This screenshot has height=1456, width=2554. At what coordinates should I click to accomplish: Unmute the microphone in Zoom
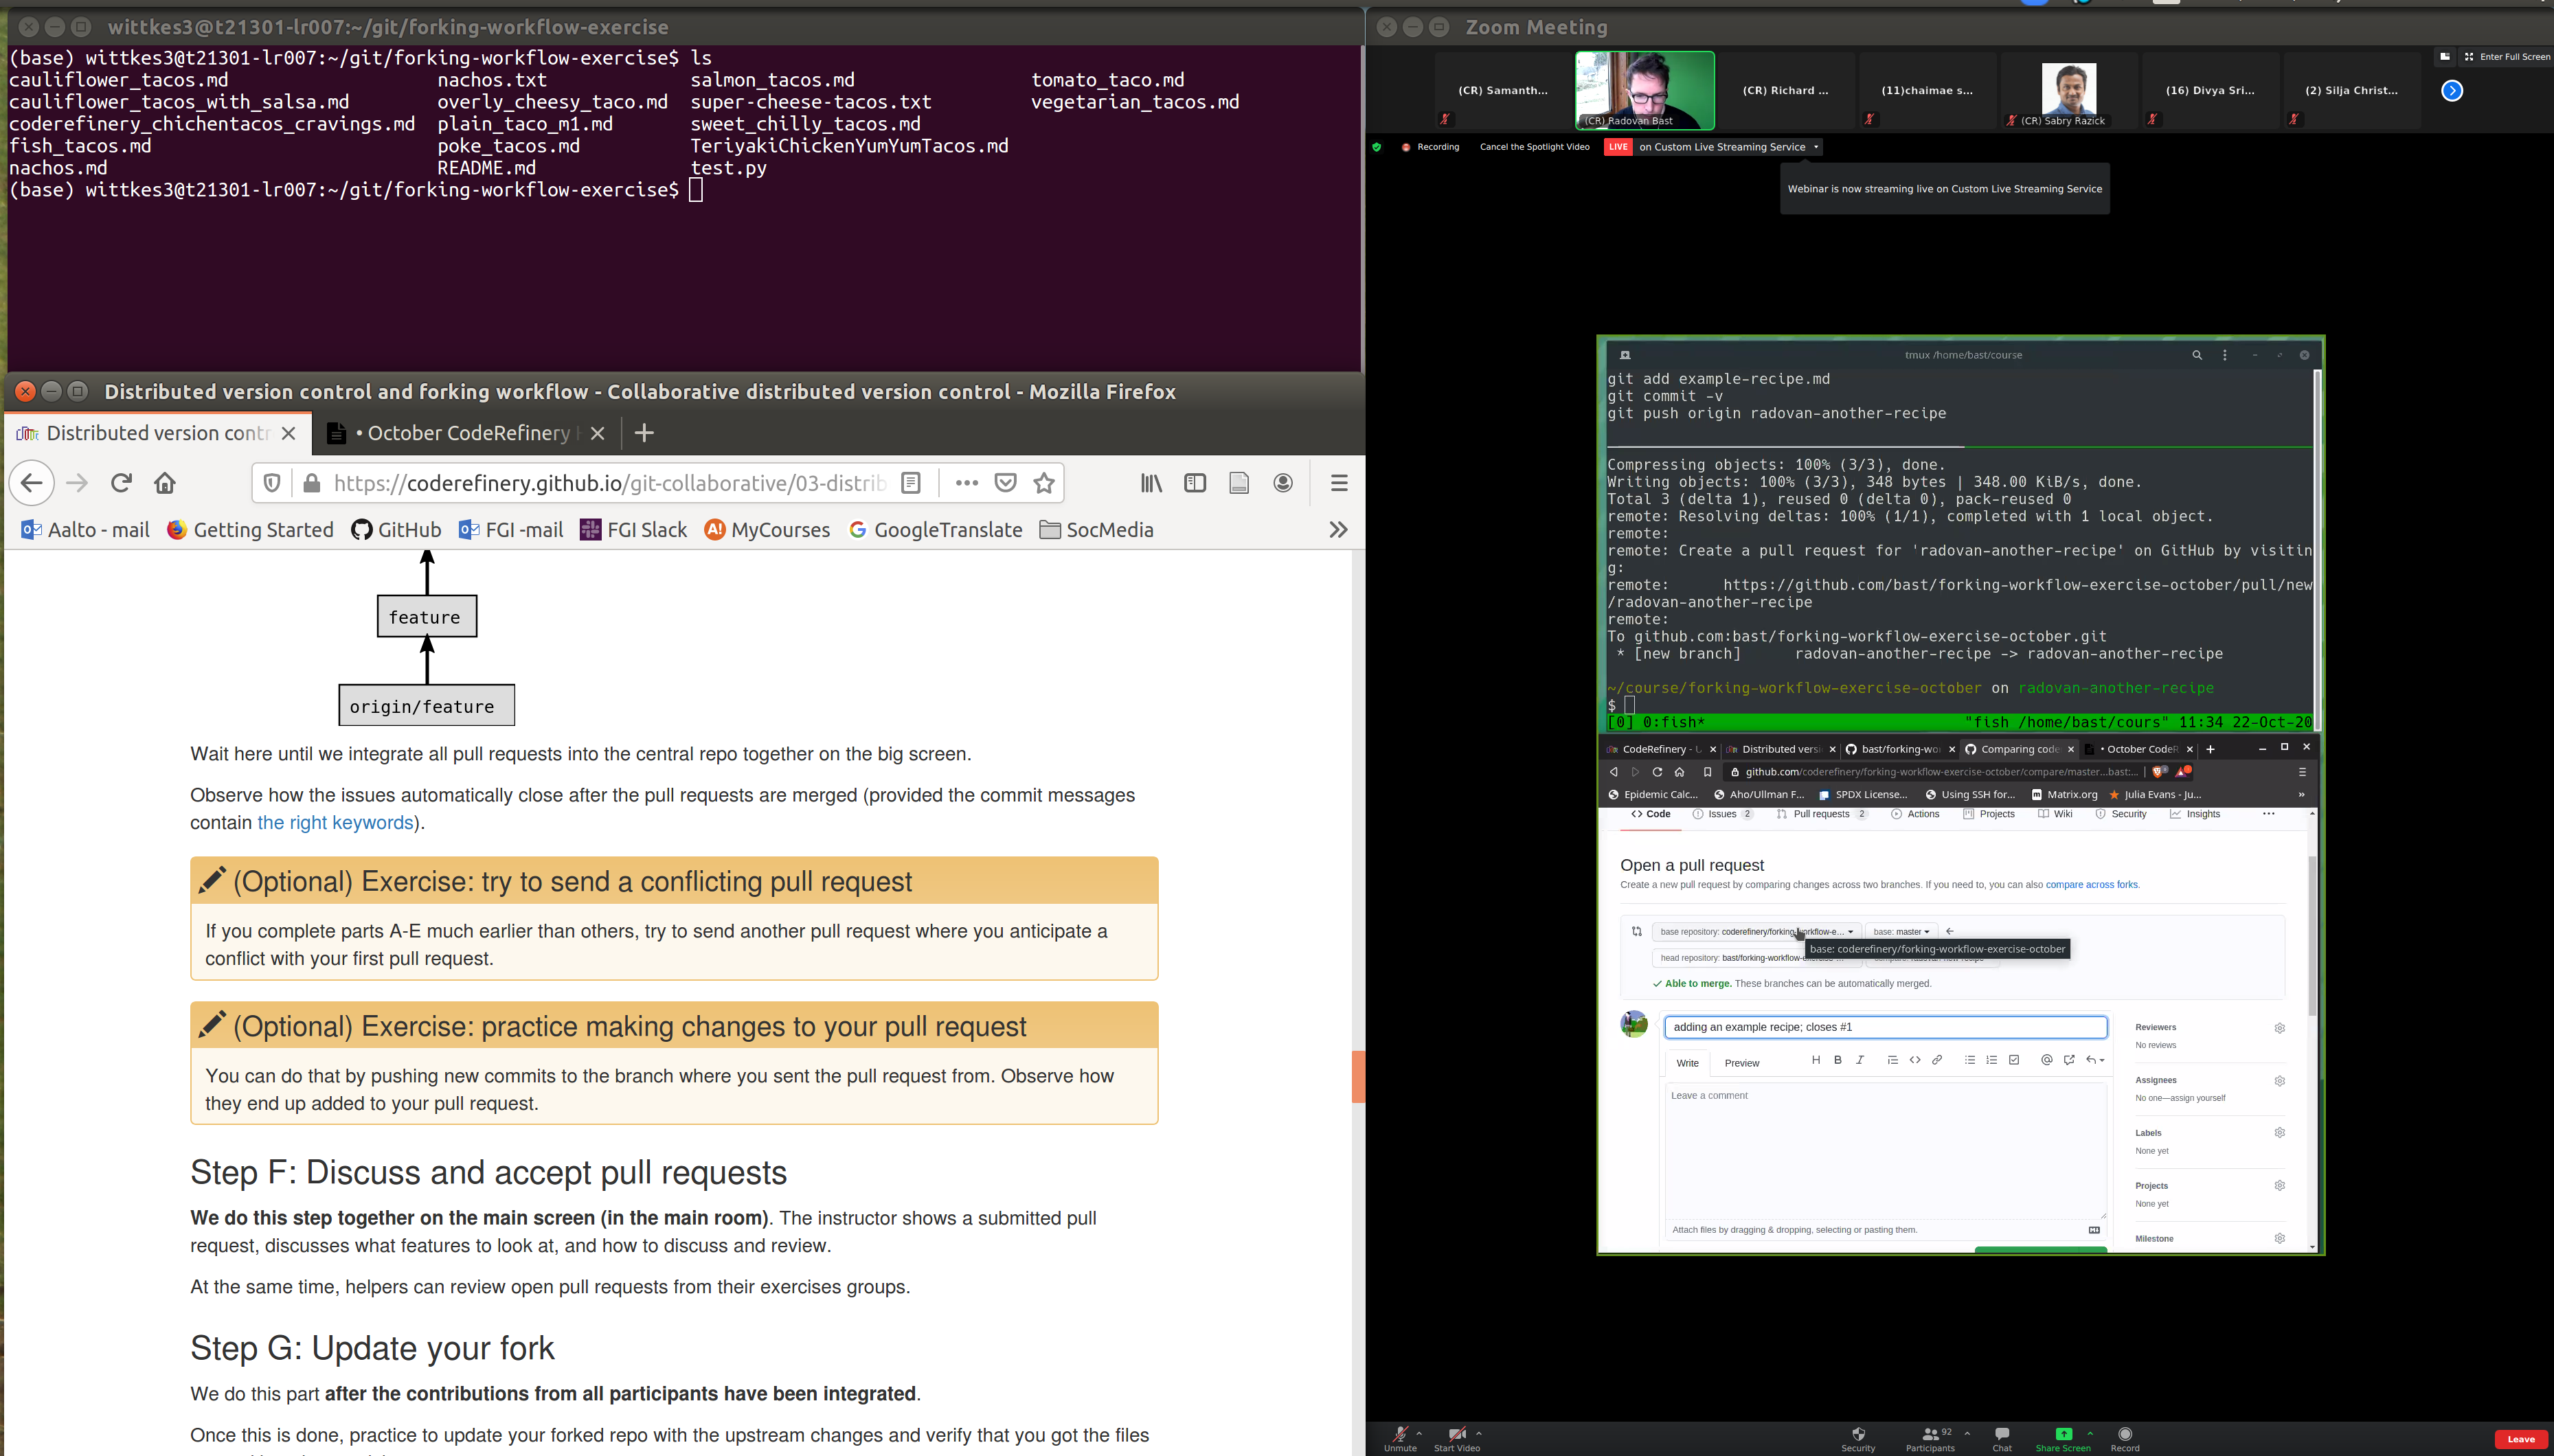point(1400,1439)
